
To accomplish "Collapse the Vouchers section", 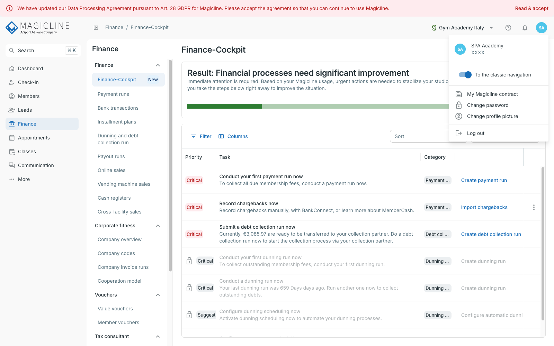I will click(158, 295).
